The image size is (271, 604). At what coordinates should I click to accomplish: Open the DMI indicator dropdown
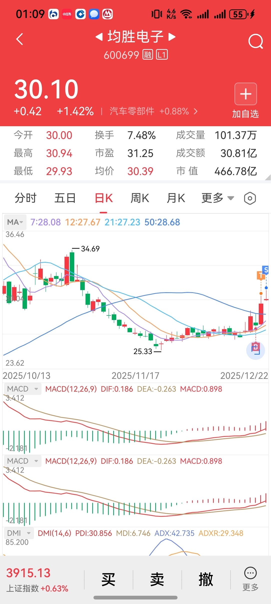click(19, 533)
